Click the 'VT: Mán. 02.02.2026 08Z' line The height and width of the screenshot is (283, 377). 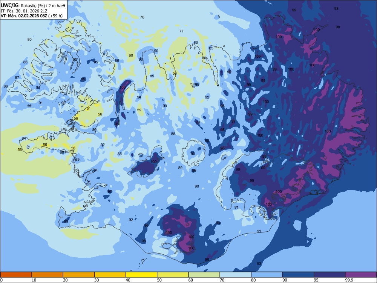point(24,16)
